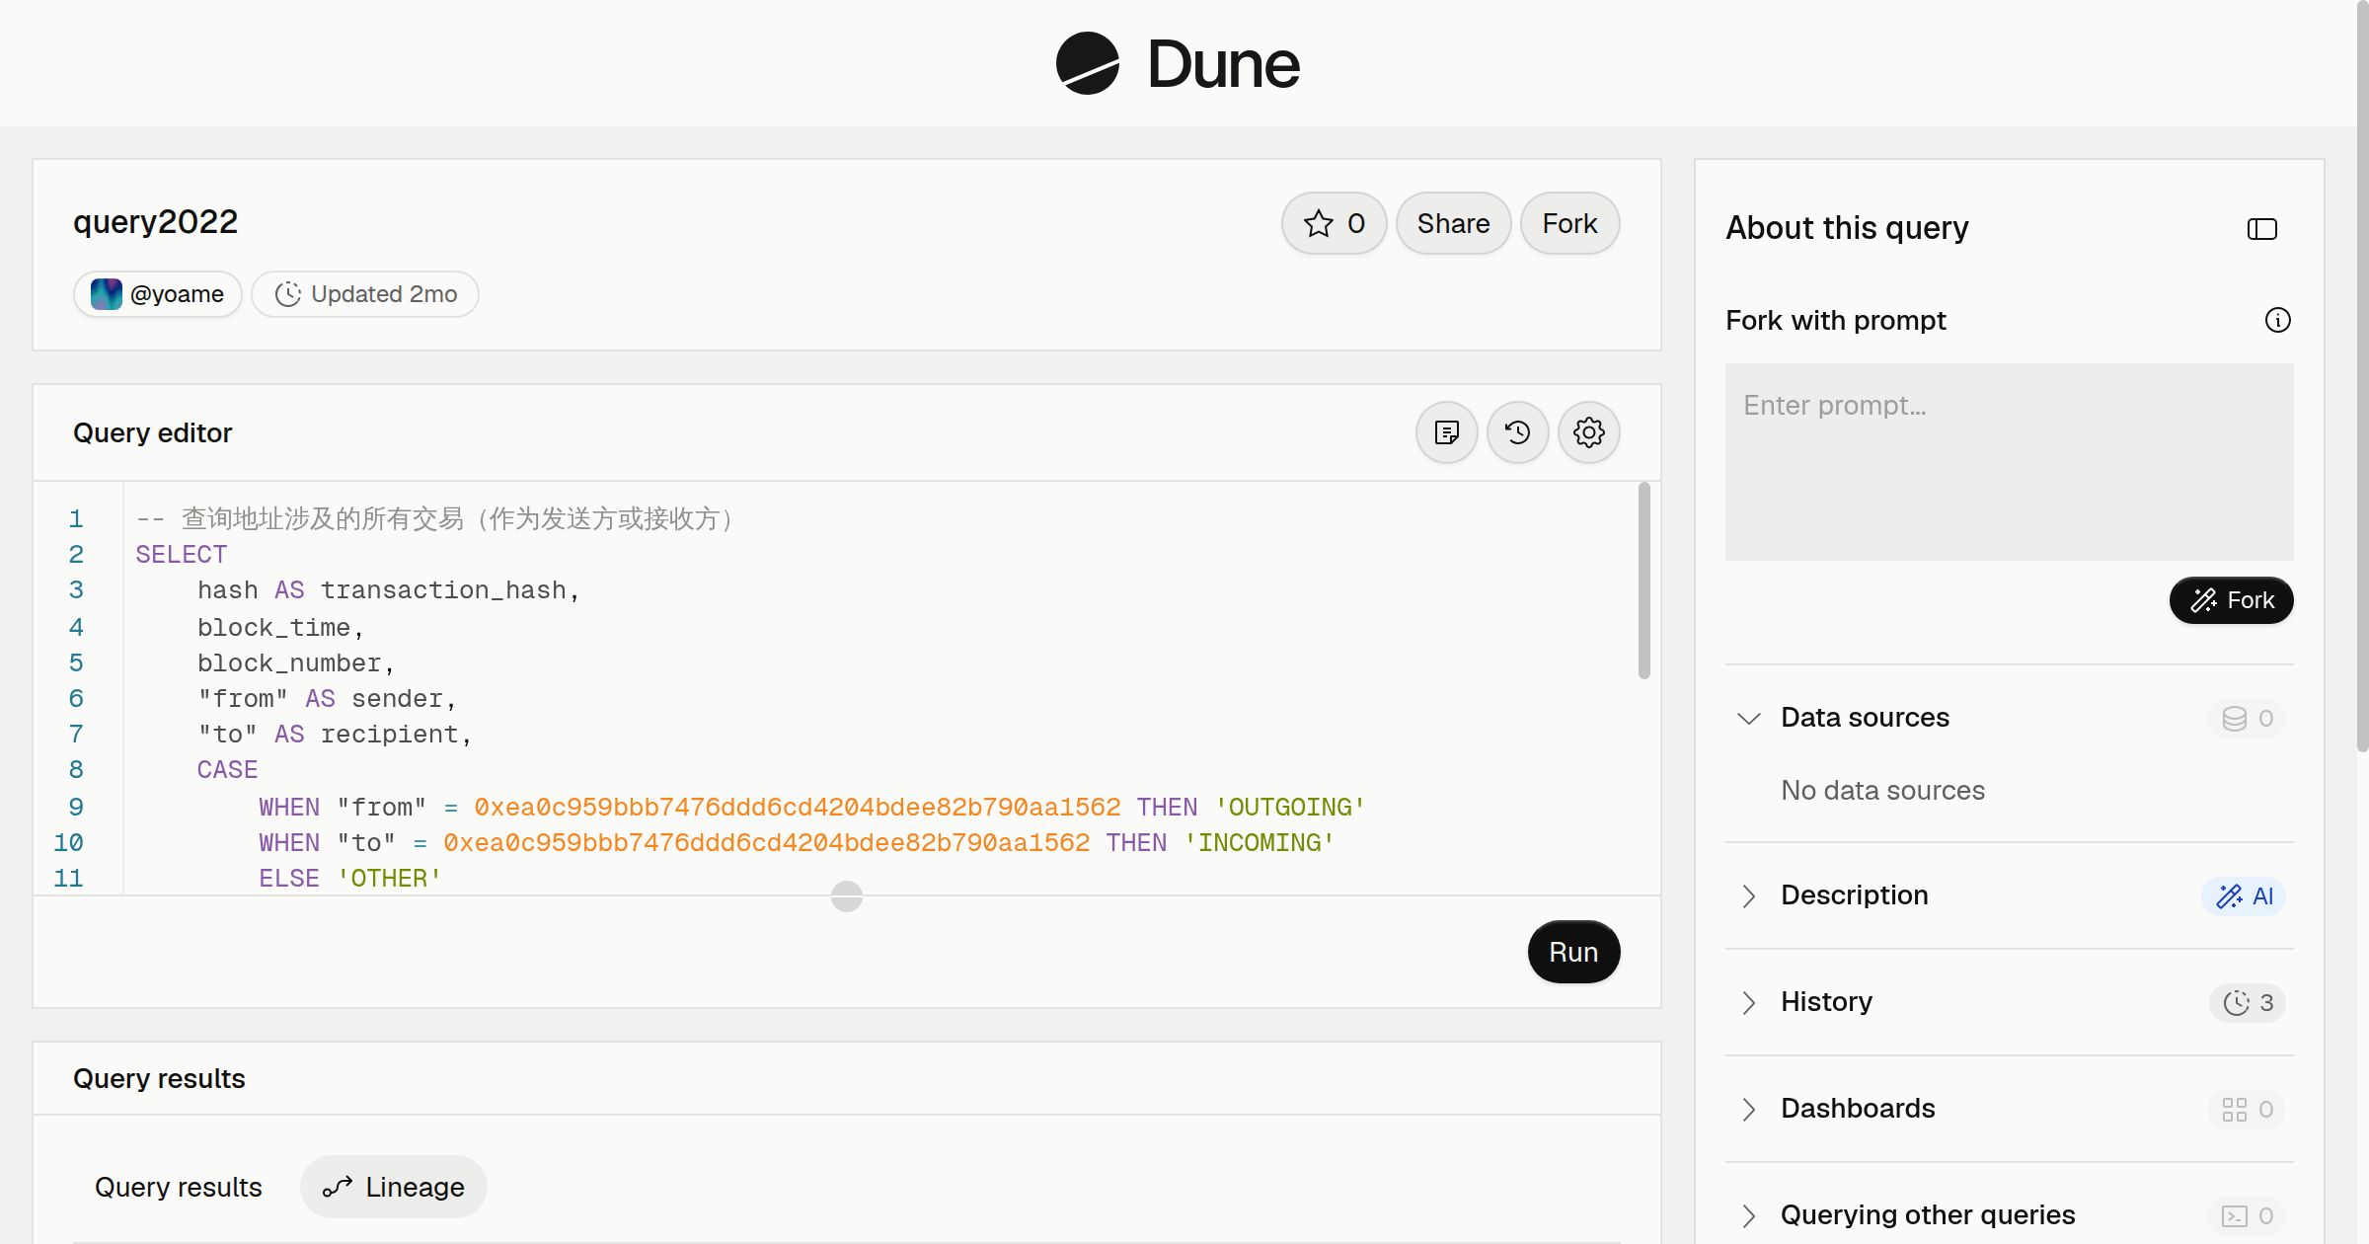Click the History count badge showing 3
The width and height of the screenshot is (2369, 1244).
tap(2248, 1003)
